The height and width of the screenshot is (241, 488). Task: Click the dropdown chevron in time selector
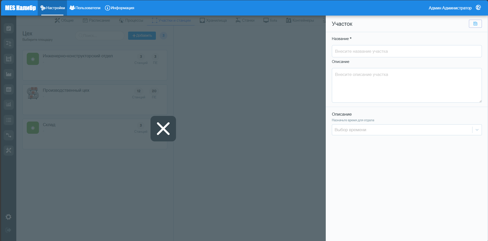point(477,130)
